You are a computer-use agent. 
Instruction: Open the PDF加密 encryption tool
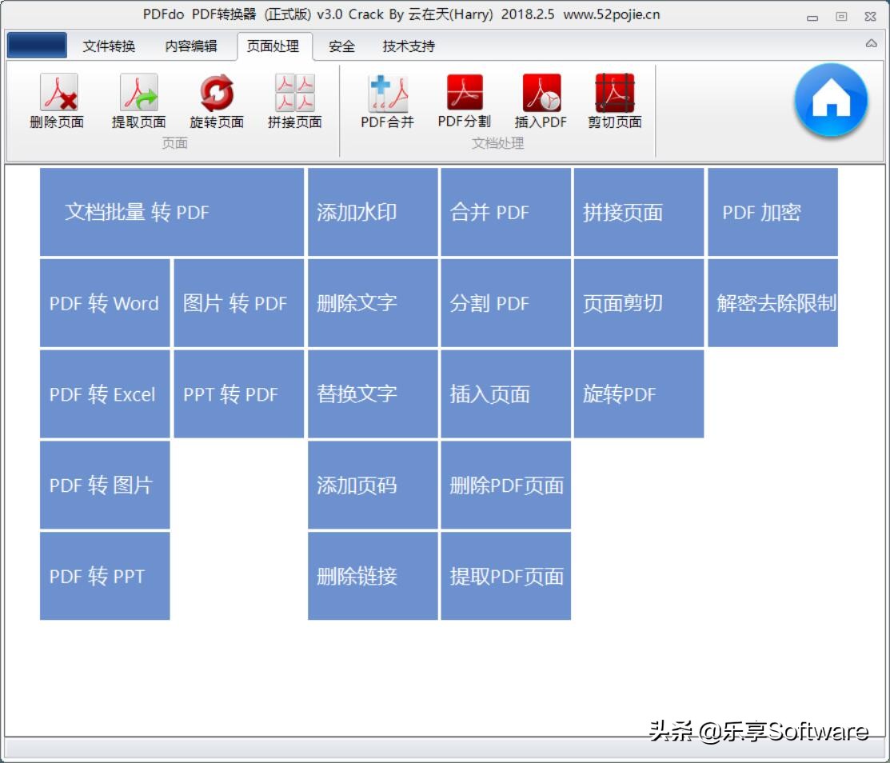(772, 210)
